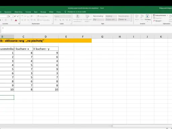Click the lightbulb Tell me icon
Image resolution: width=172 pixels, height=129 pixels.
(66, 12)
